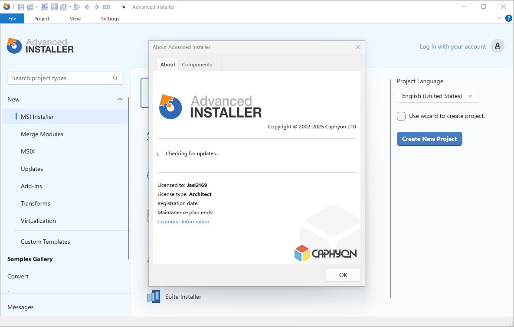This screenshot has height=327, width=514.
Task: Click the Forward arrow in the toolbar
Action: point(96,7)
